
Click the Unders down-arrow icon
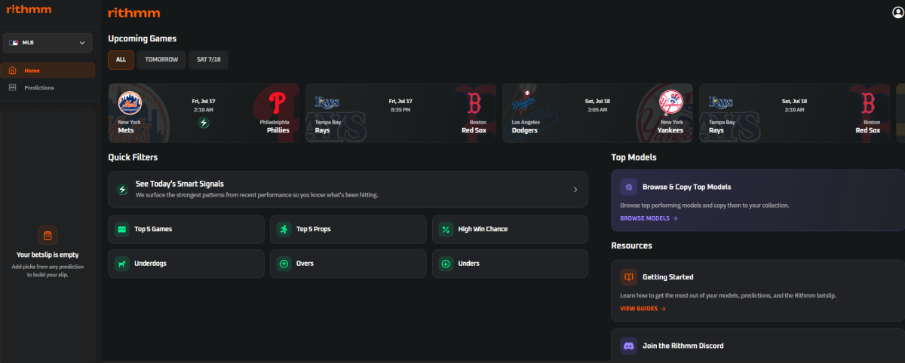[446, 264]
